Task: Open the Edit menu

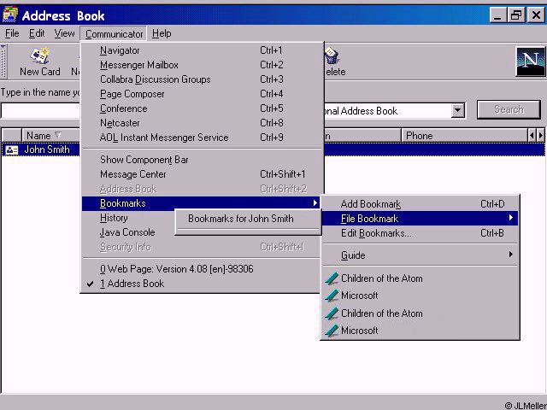Action: pos(37,33)
